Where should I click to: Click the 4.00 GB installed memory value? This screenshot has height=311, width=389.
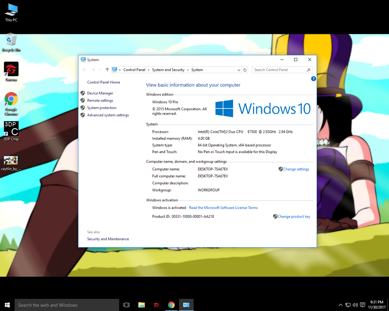coord(204,138)
